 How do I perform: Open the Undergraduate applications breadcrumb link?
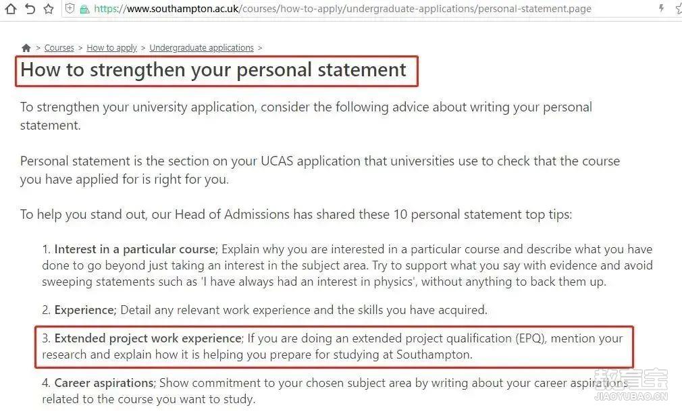[201, 48]
